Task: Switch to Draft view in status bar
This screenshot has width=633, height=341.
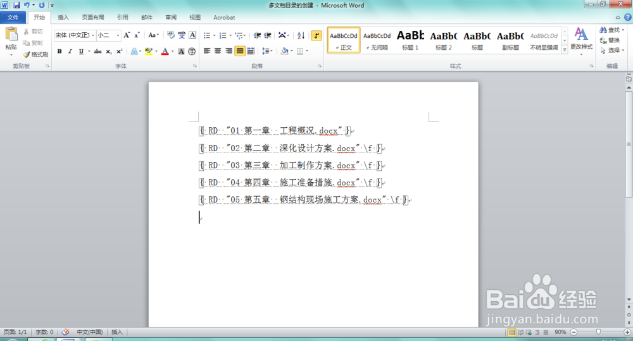Action: tap(546, 333)
